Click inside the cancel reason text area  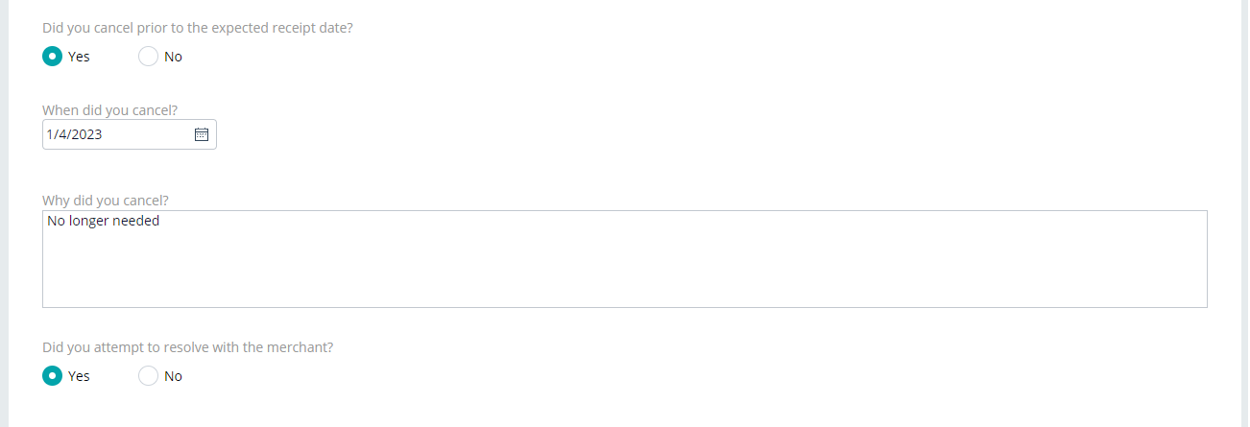coord(625,259)
